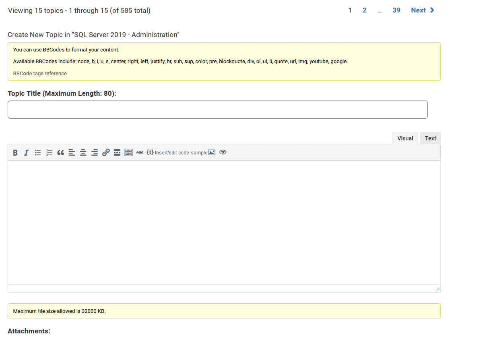Open the BBCode tags reference
This screenshot has height=339, width=487.
[40, 73]
